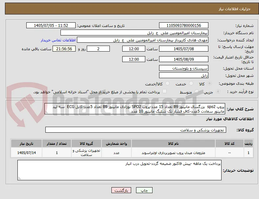Click the نام کالا column header
Viewport: 259px width, 199px height.
[173, 144]
